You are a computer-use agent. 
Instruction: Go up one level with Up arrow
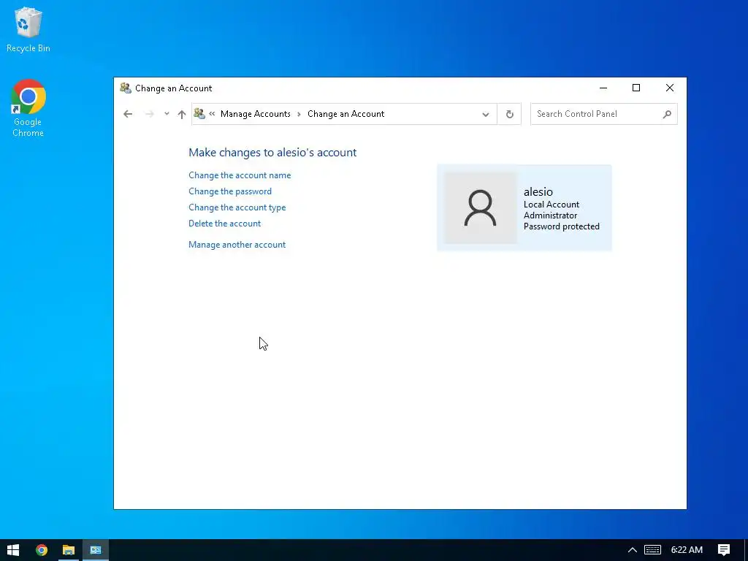[x=181, y=114]
